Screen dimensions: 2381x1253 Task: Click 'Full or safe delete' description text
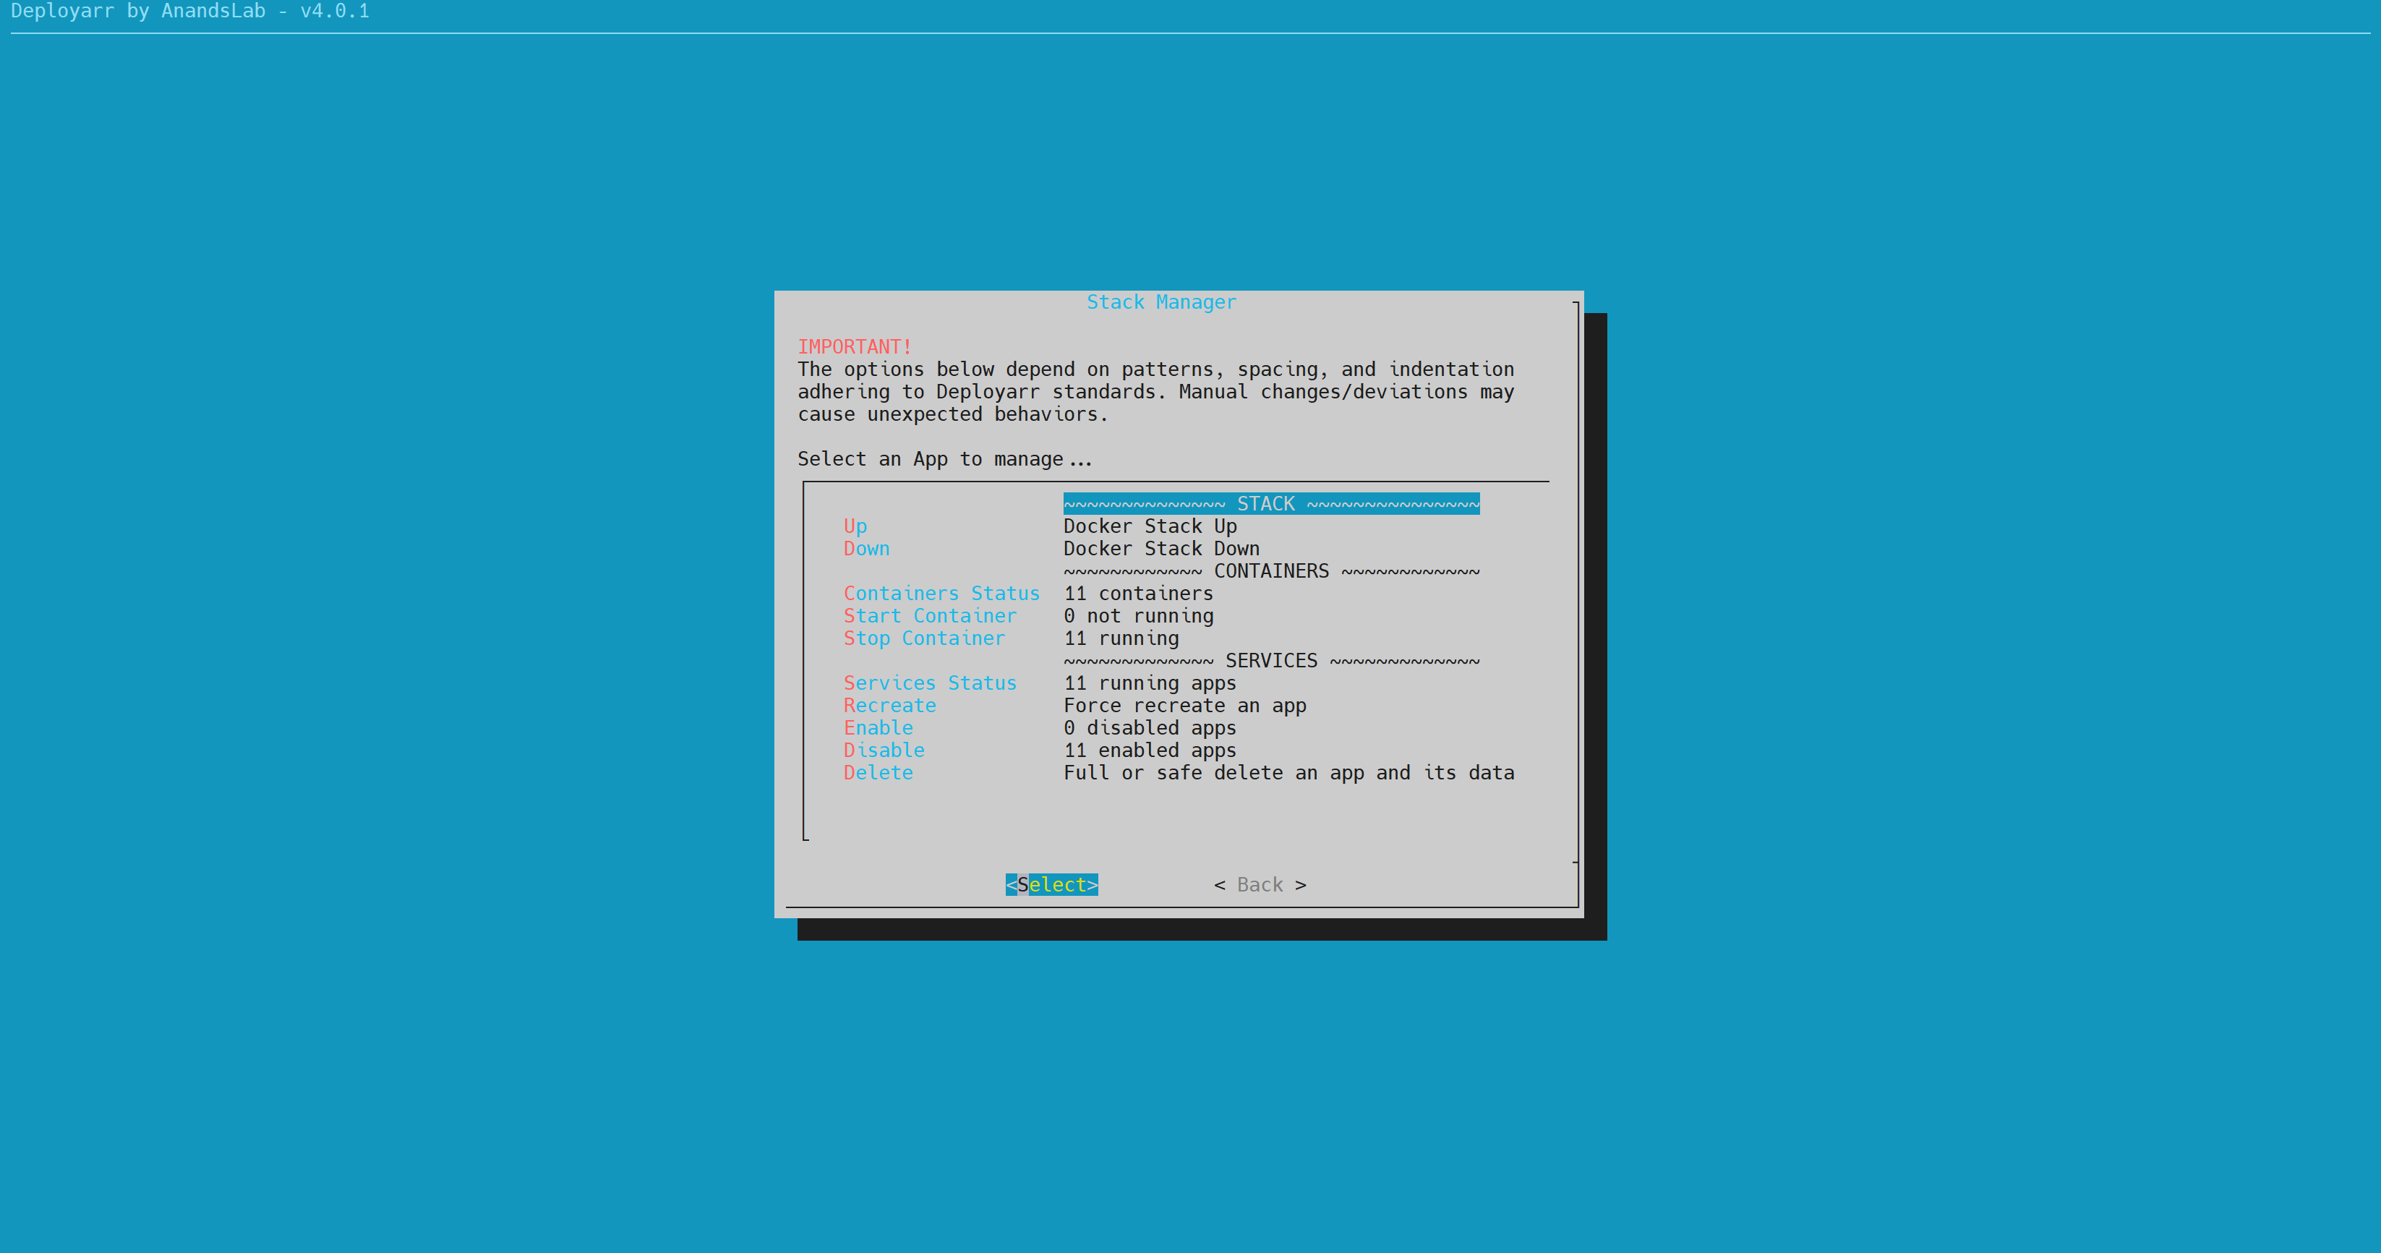(1288, 772)
